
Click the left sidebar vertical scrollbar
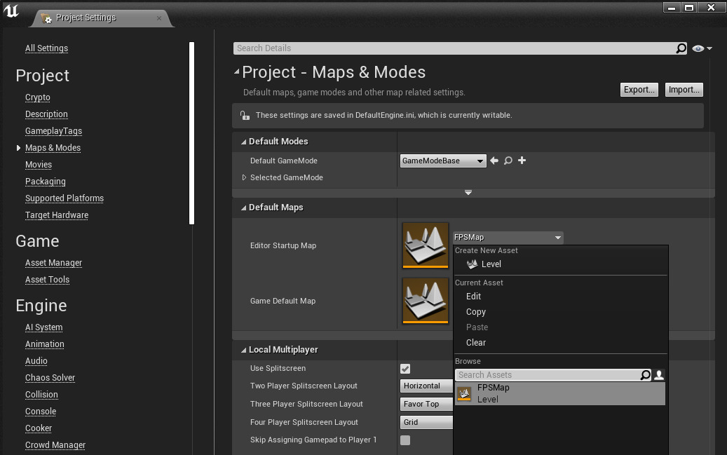click(x=192, y=133)
